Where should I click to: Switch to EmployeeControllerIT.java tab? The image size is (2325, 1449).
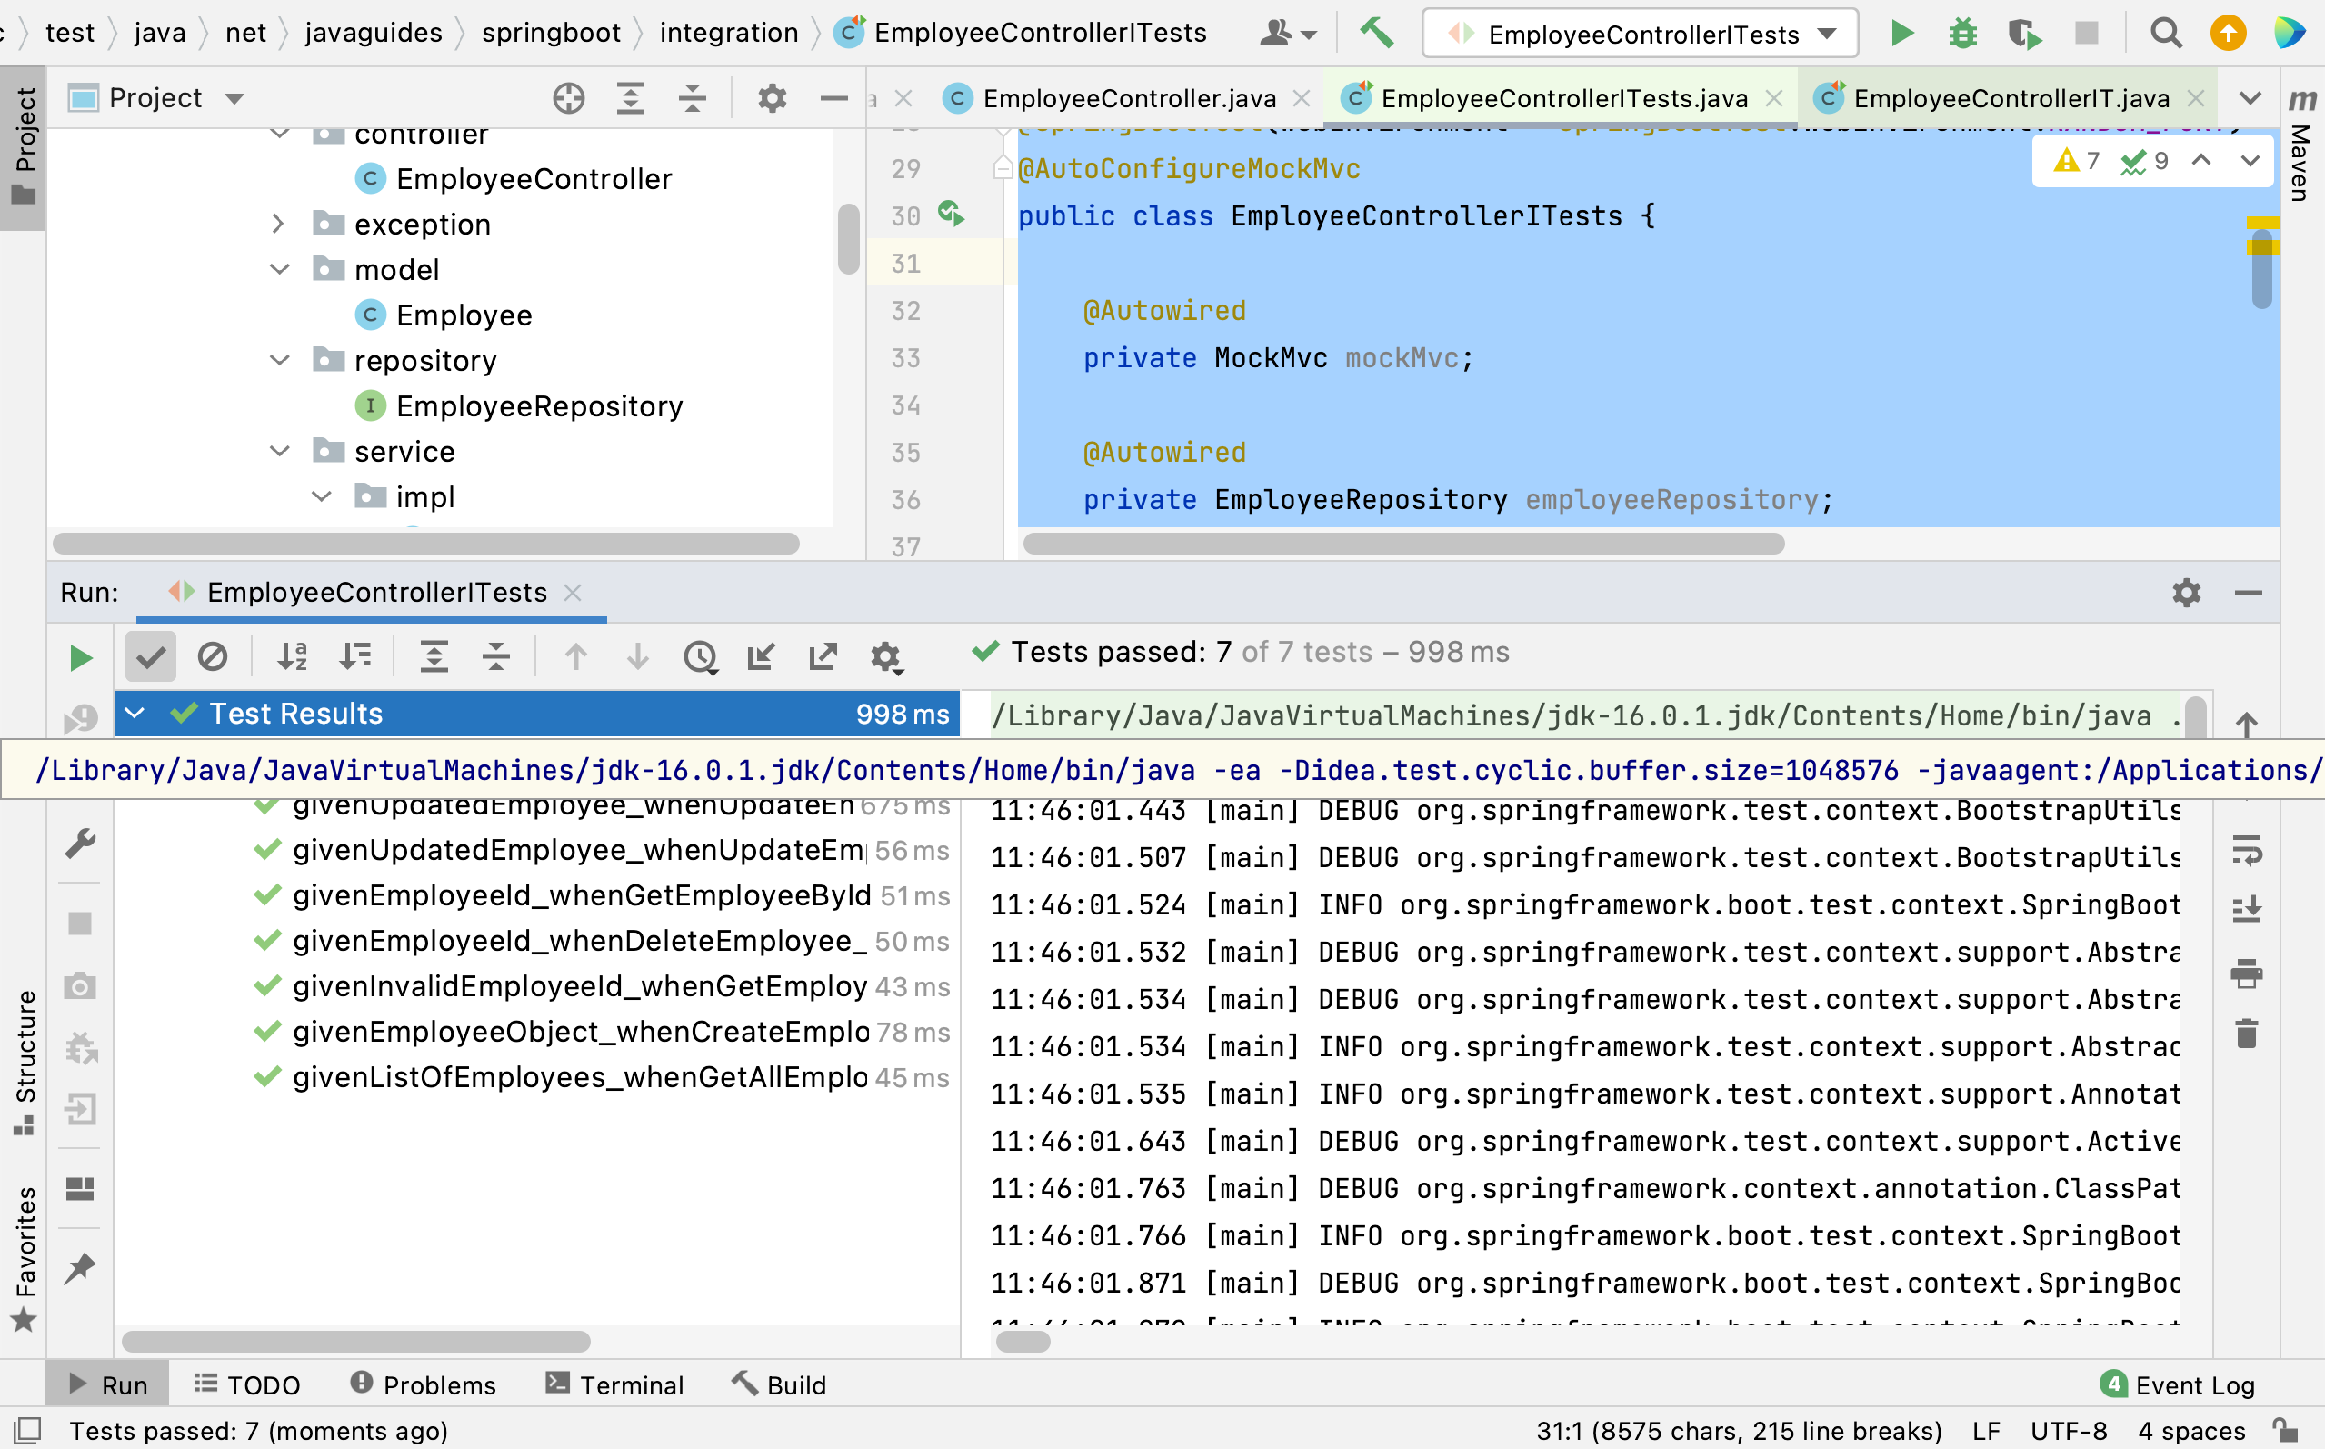pos(2009,98)
